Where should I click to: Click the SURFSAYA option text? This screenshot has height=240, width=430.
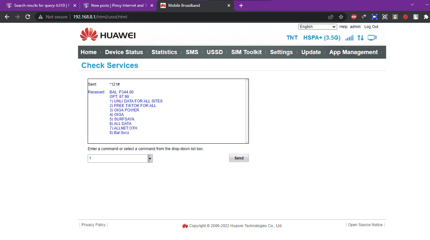122,119
